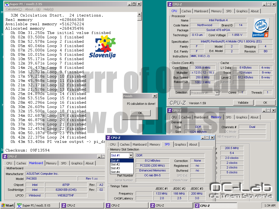Click the Super PI scrollbar up arrow
This screenshot has width=279, height=209.
139,14
